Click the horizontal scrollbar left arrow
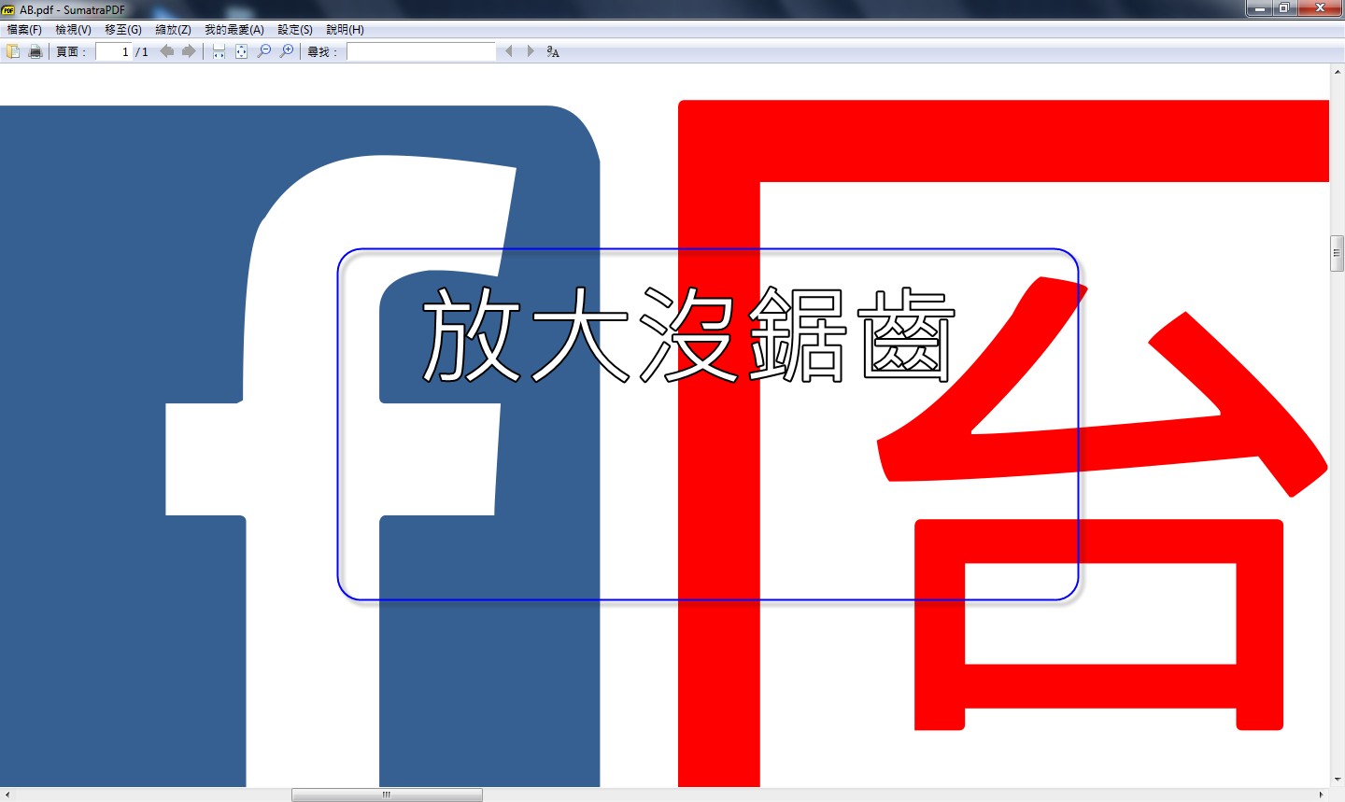Screen dimensions: 1345x802 tap(7, 795)
